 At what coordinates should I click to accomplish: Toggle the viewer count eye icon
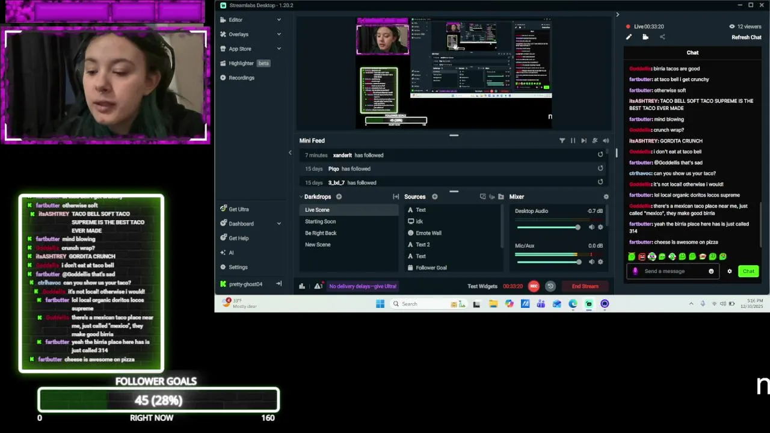point(732,26)
